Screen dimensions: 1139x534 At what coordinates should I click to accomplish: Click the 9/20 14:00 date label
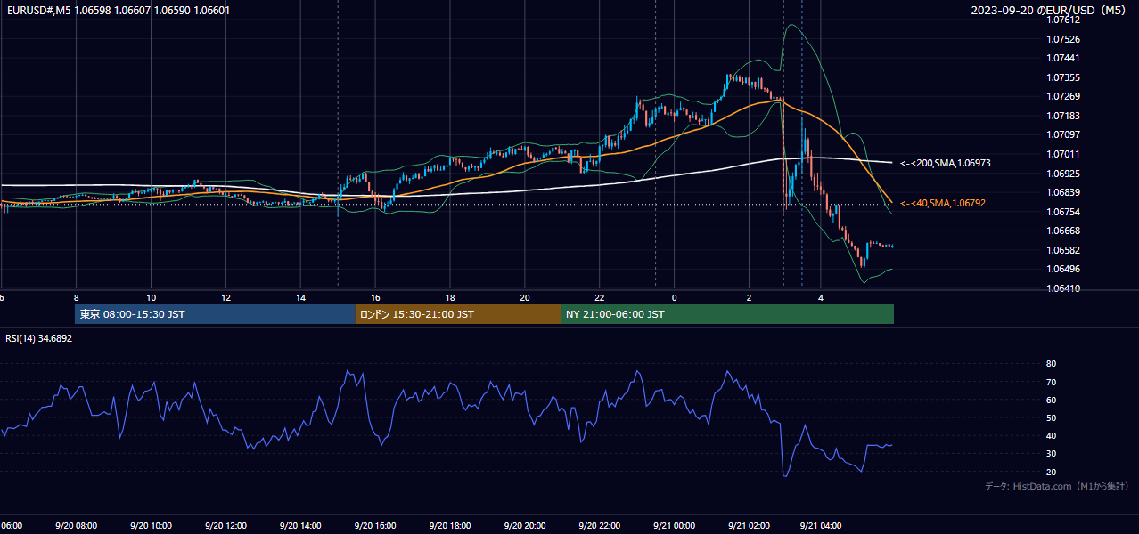tap(300, 526)
